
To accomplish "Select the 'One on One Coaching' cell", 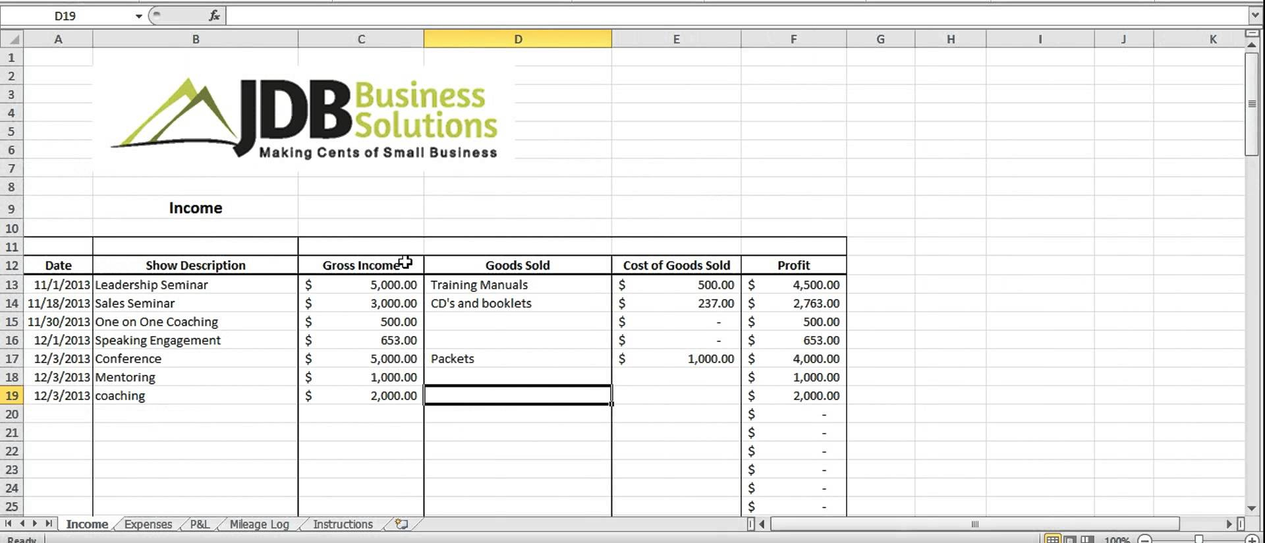I will tap(196, 322).
